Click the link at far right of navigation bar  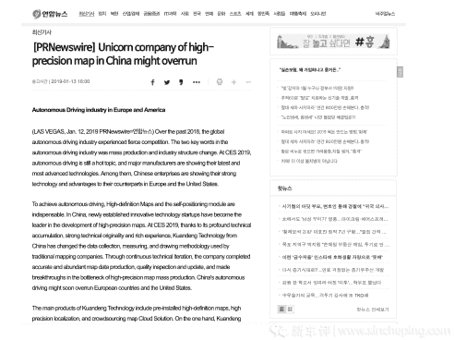(x=385, y=14)
